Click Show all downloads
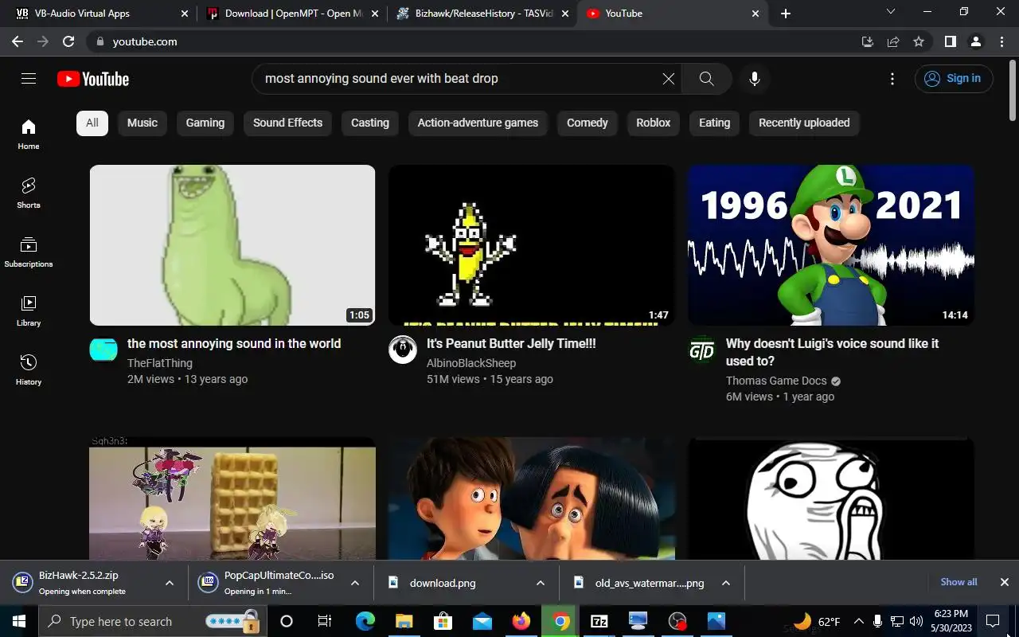The image size is (1019, 637). [958, 582]
